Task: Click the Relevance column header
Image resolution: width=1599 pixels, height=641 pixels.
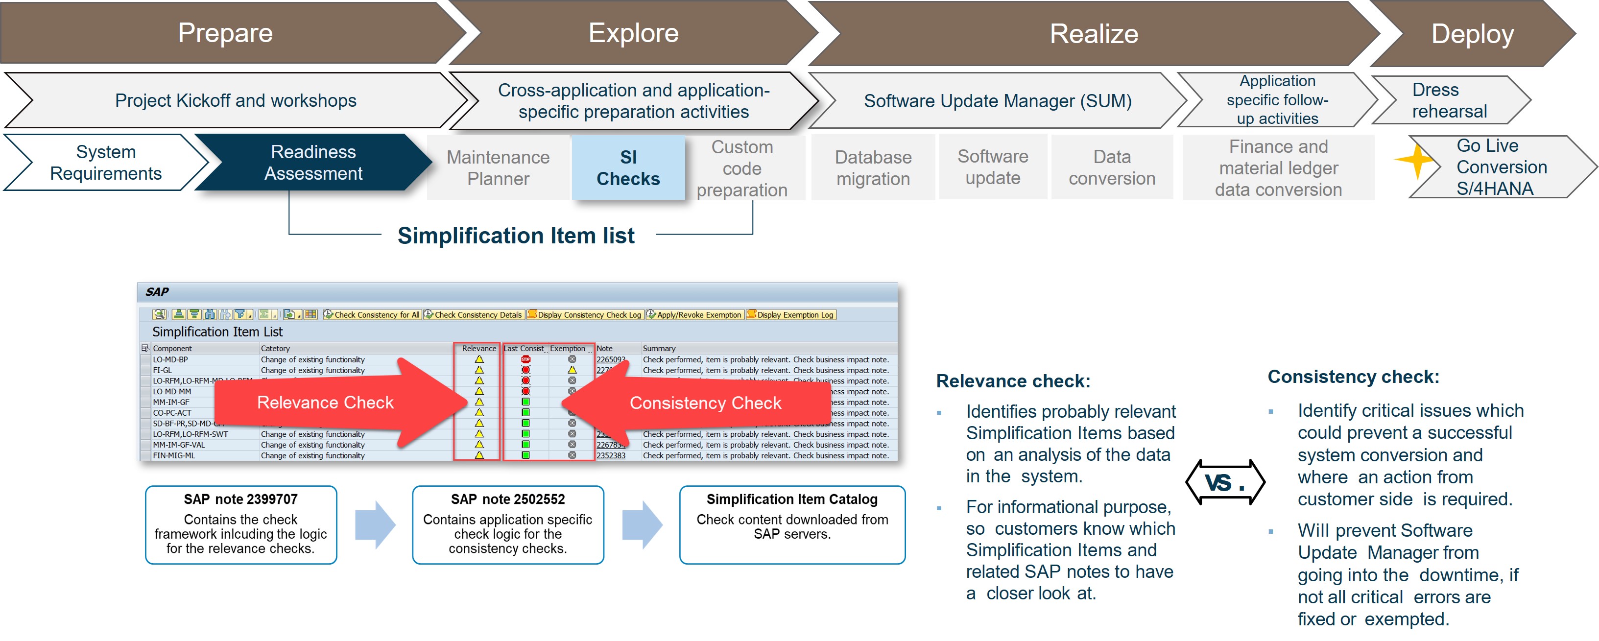Action: tap(478, 348)
